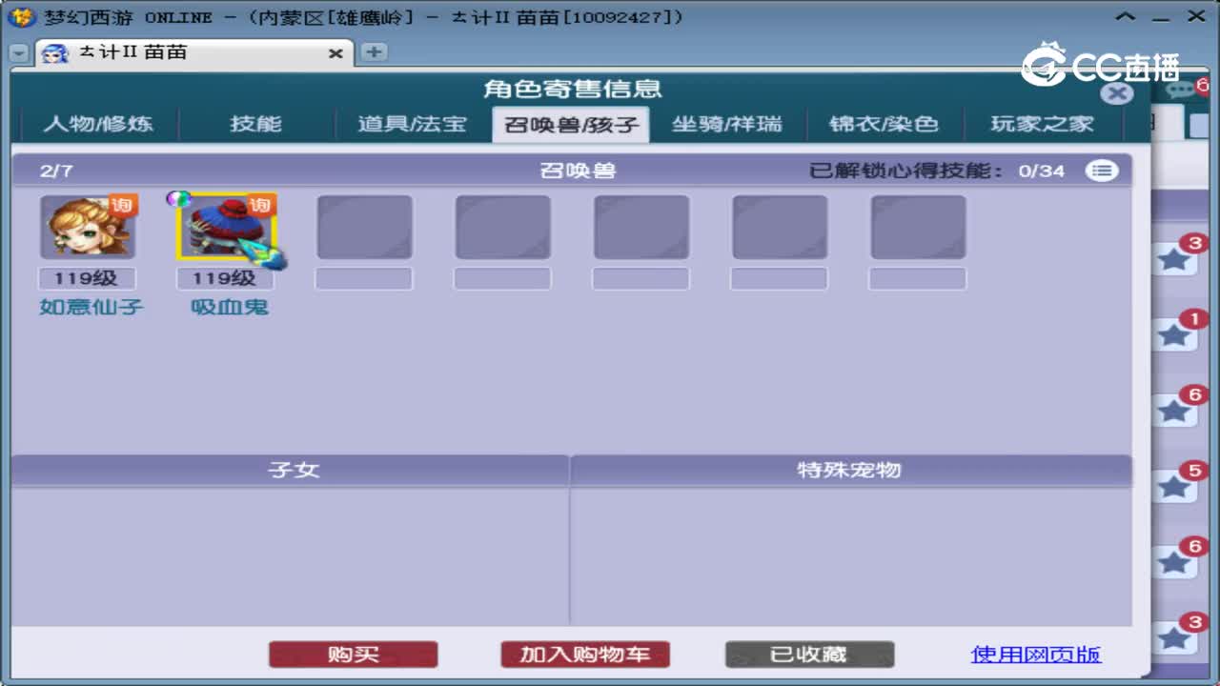Switch to the 坐骑/祥瑞 tab
The width and height of the screenshot is (1220, 686).
click(x=729, y=124)
